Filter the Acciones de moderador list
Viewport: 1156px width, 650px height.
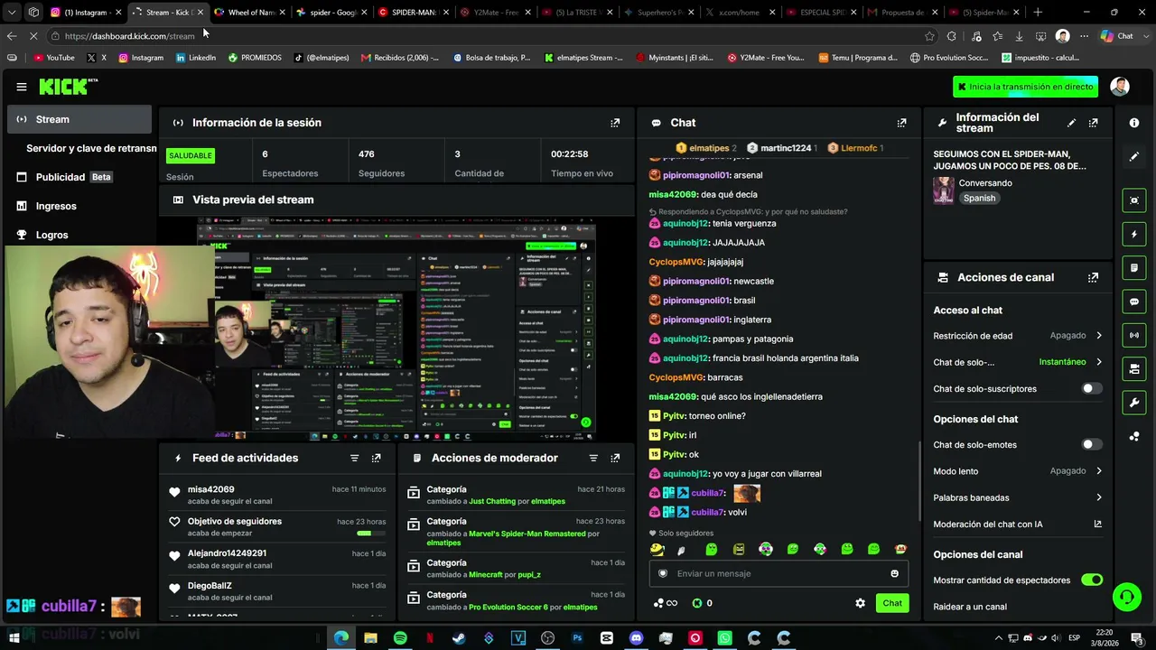coord(593,458)
